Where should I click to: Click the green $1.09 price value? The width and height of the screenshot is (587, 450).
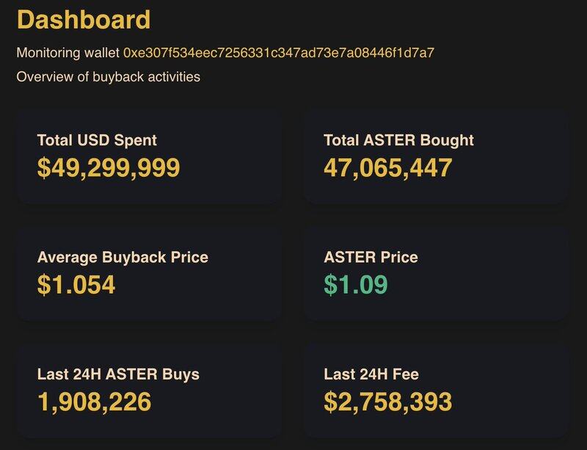pos(355,285)
